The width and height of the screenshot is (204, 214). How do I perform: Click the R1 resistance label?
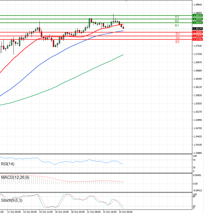tap(177, 26)
